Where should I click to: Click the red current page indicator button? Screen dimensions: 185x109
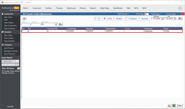(x=182, y=14)
